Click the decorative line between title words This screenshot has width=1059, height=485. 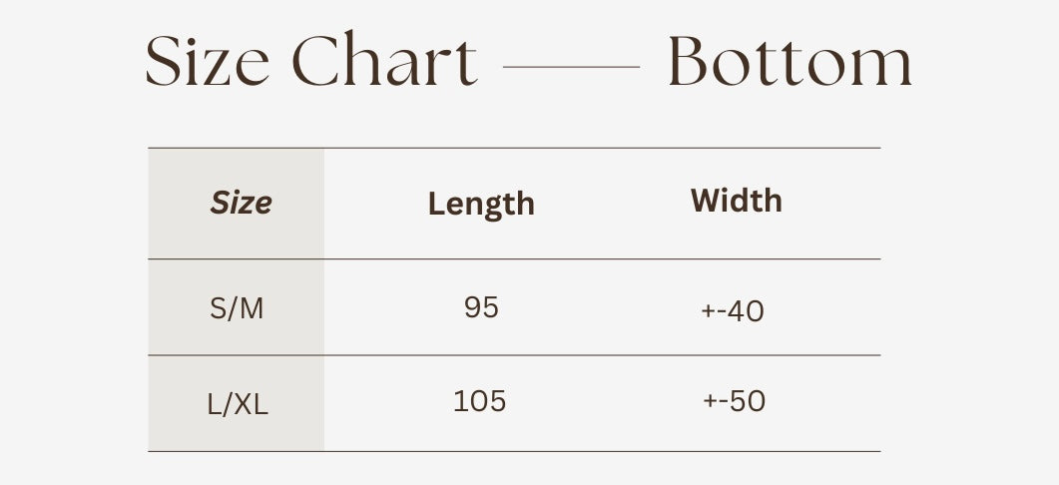tap(571, 67)
